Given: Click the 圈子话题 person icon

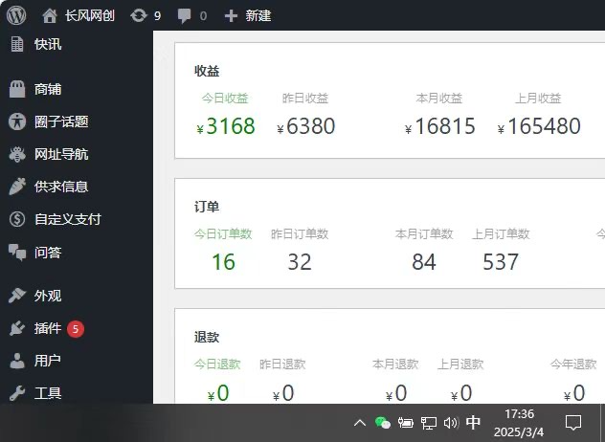Looking at the screenshot, I should (17, 122).
